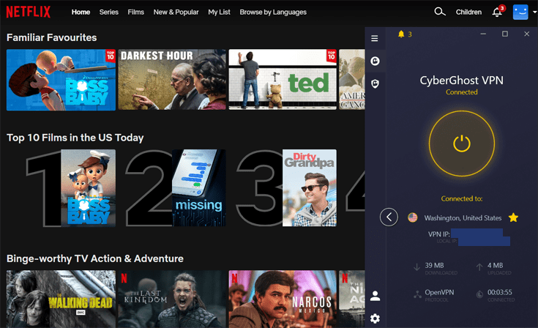Click the OpenVPN protocol text
Image resolution: width=538 pixels, height=328 pixels.
439,292
